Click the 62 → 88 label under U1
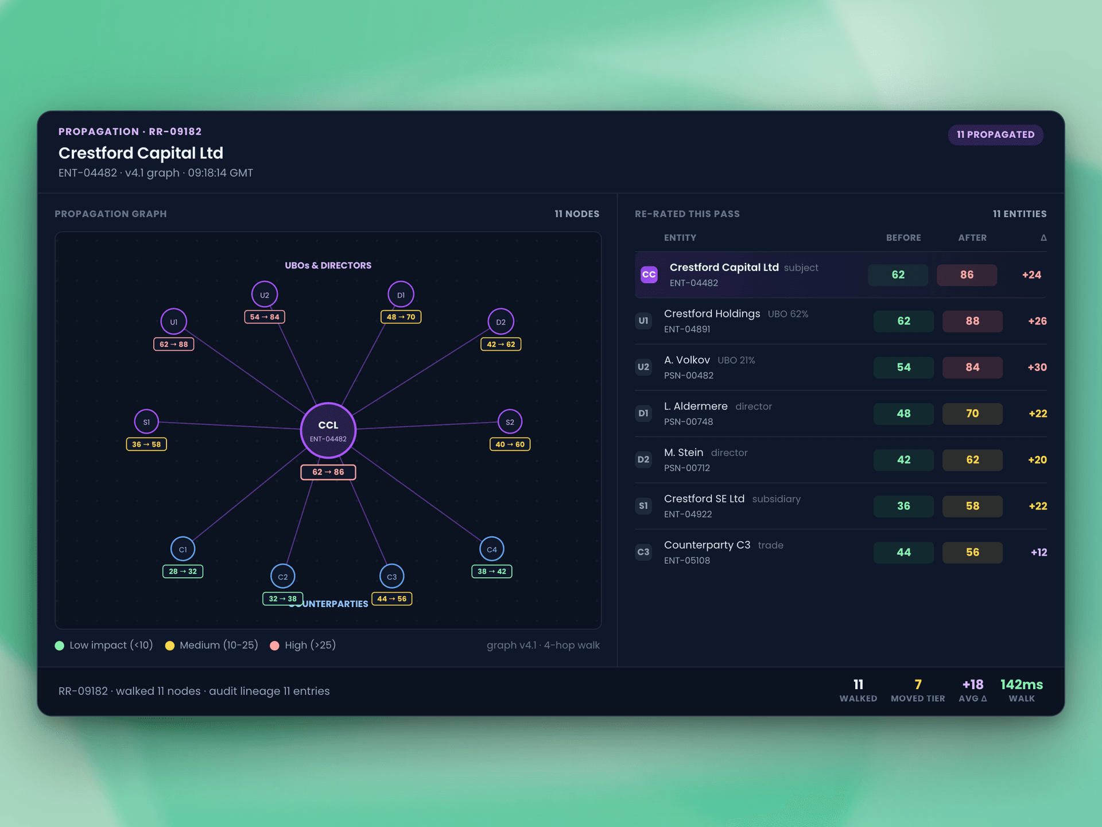Image resolution: width=1102 pixels, height=827 pixels. point(173,344)
